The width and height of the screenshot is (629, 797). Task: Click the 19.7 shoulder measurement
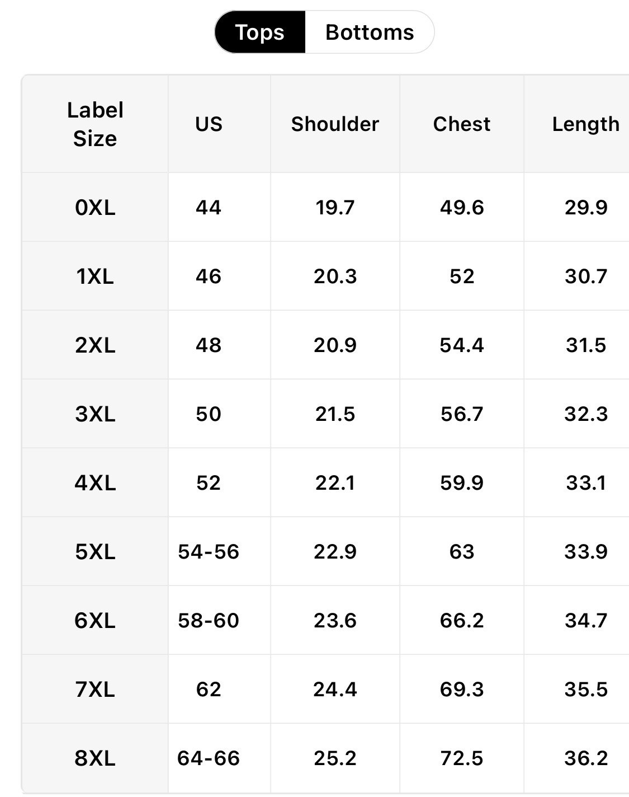click(x=335, y=208)
